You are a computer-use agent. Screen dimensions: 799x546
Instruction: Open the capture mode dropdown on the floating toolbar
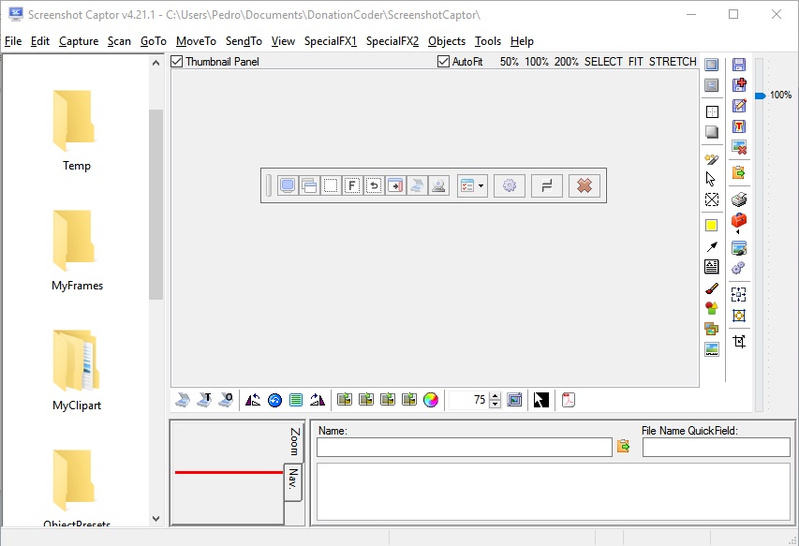481,185
